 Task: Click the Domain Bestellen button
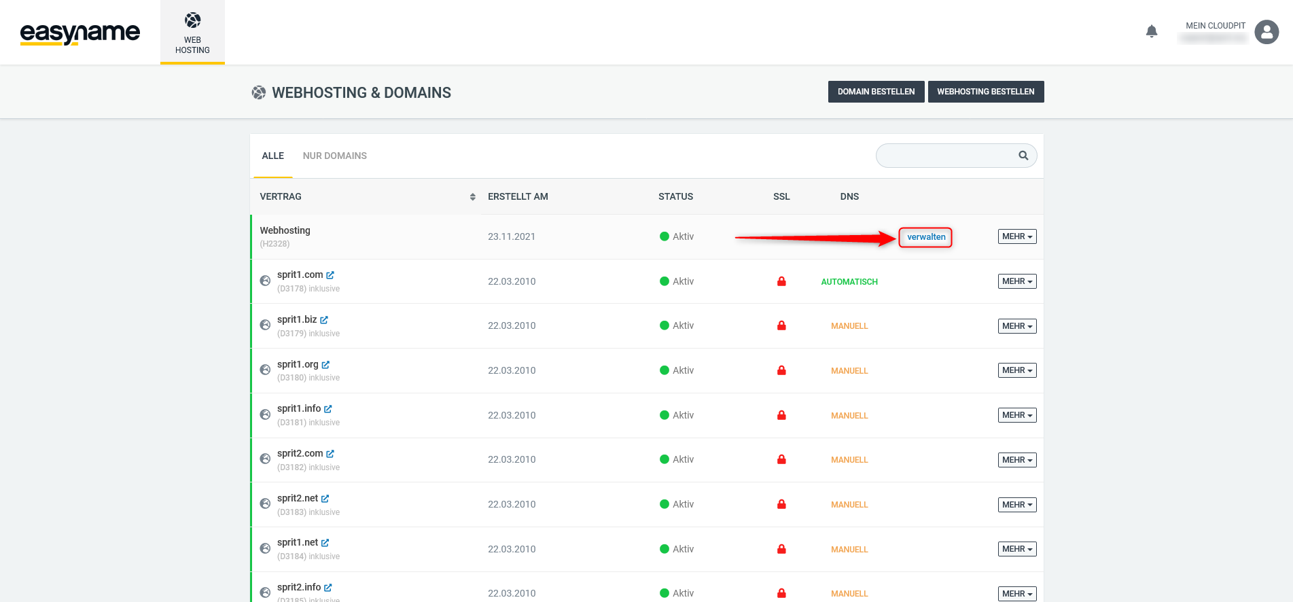point(876,92)
